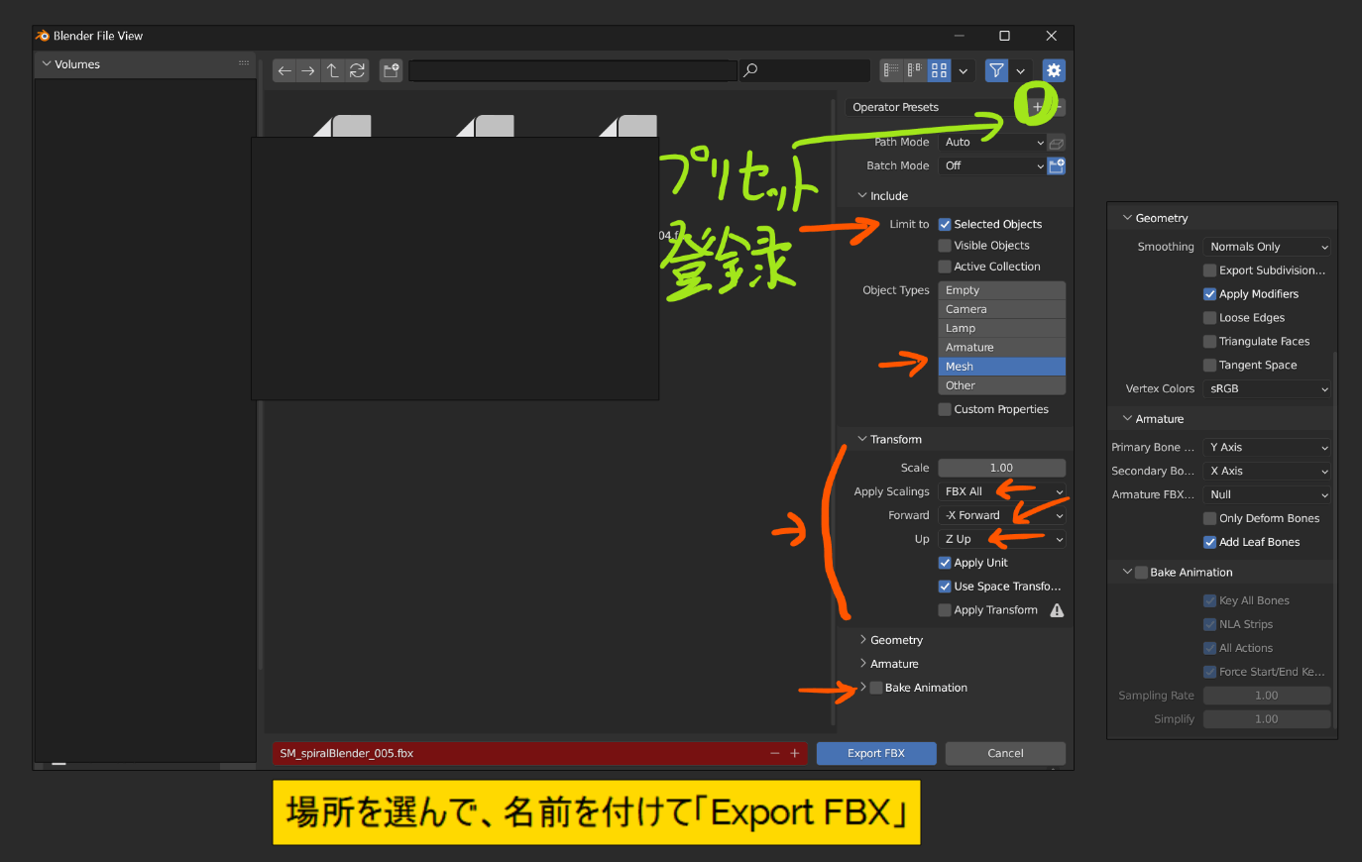The width and height of the screenshot is (1362, 862).
Task: Switch to horizontal list display
Action: coord(915,70)
